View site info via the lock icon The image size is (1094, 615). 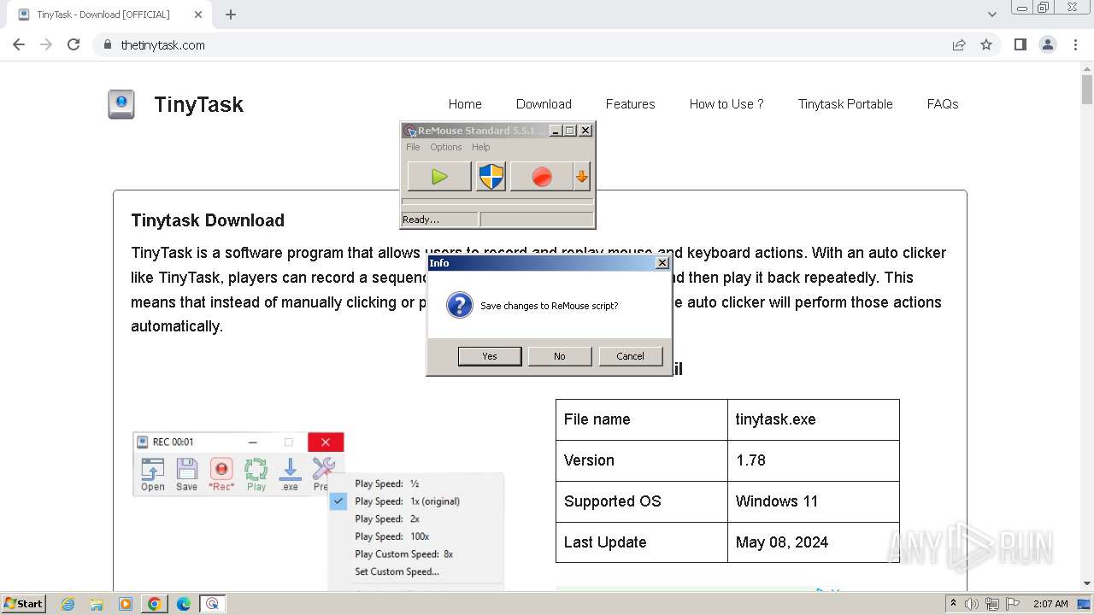coord(108,44)
